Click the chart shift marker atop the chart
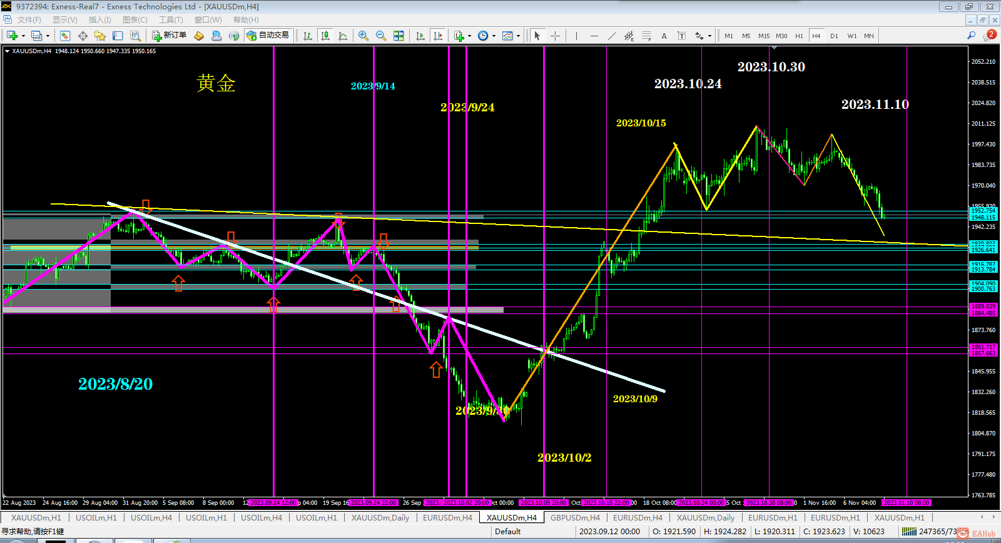 point(775,48)
